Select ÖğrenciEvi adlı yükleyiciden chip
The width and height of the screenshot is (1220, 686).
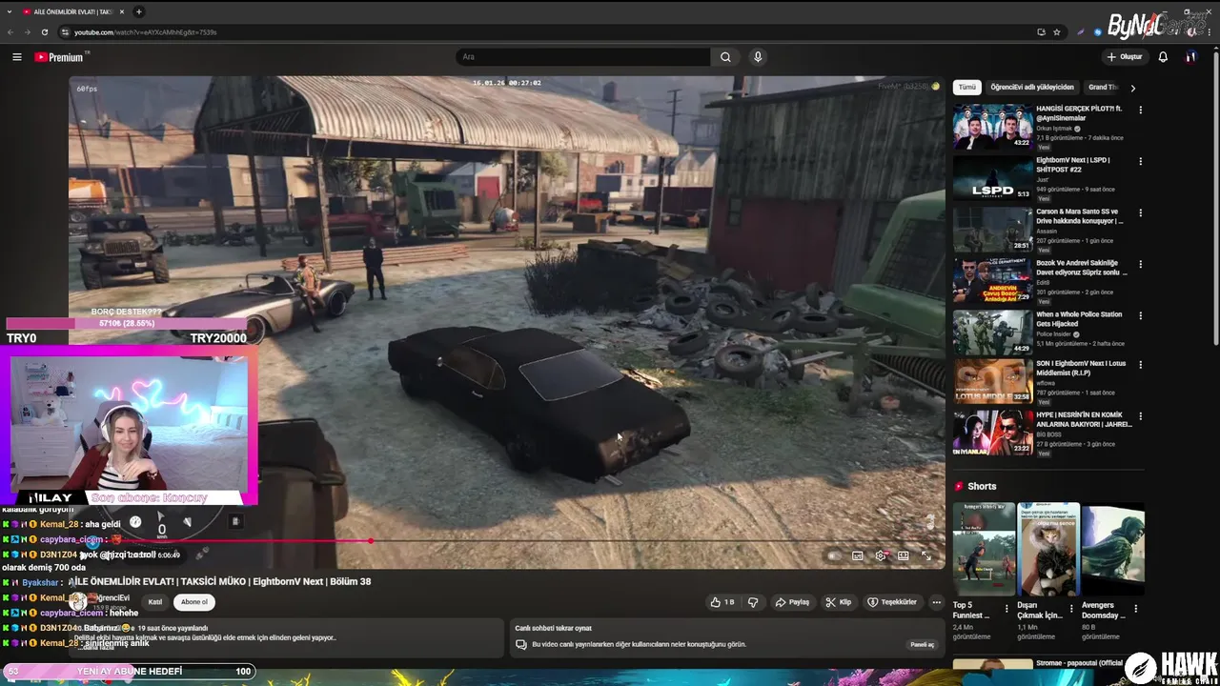[1032, 87]
